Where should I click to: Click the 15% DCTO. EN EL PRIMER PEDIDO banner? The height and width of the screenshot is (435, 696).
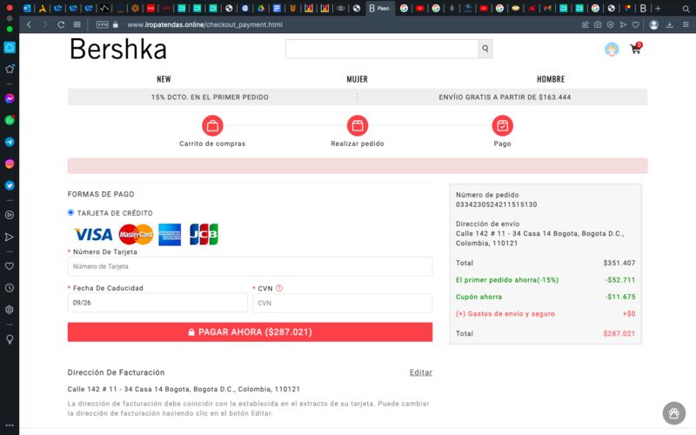click(x=210, y=97)
